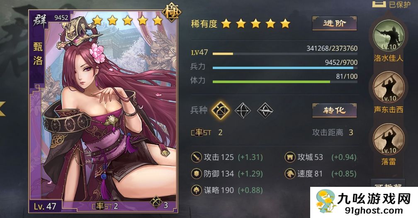418x218 pixels.
Task: Click the 兵力 troop strength bar
Action: point(285,68)
